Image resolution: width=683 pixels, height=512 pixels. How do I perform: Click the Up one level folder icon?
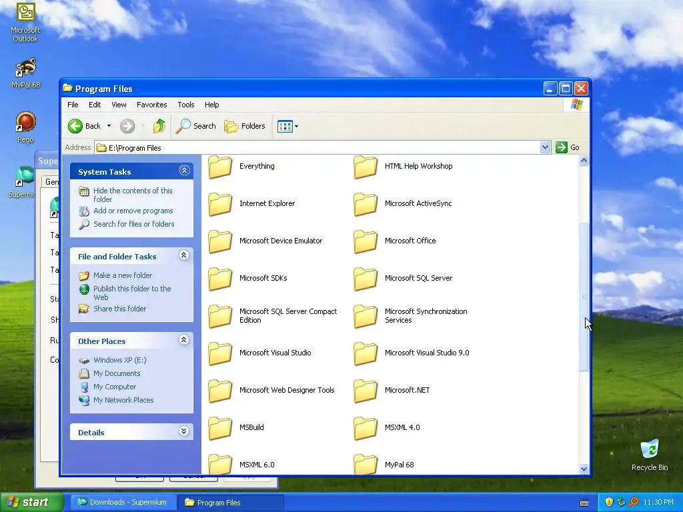(x=159, y=126)
